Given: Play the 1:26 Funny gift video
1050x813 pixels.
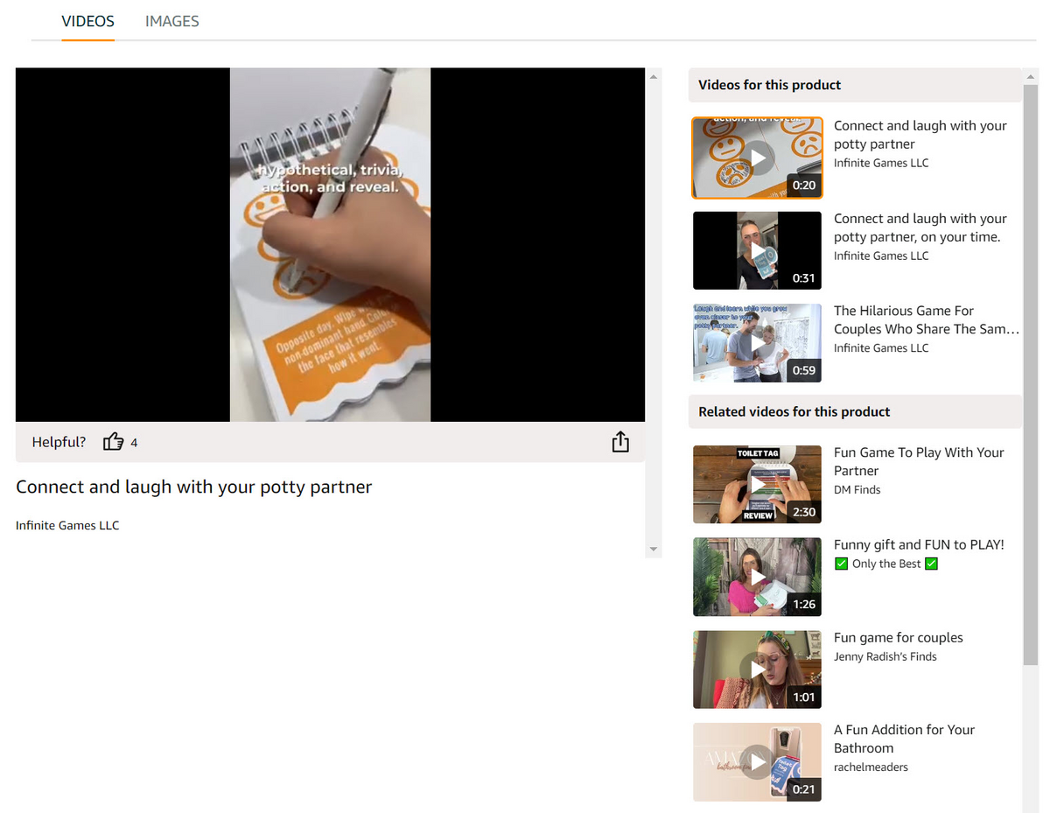Looking at the screenshot, I should tap(757, 577).
